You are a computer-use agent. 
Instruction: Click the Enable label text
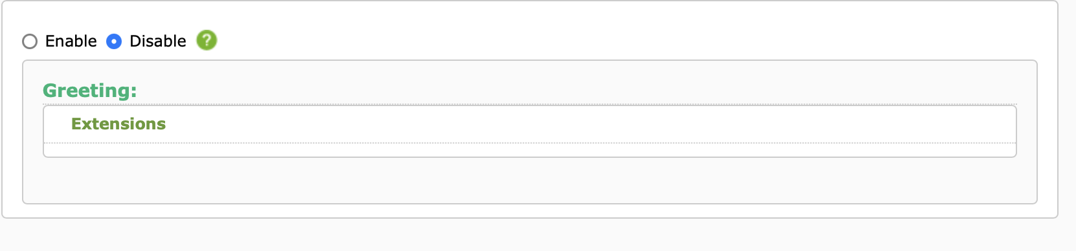[x=71, y=41]
